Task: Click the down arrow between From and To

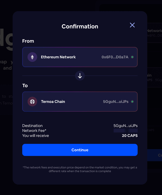Action: point(80,76)
